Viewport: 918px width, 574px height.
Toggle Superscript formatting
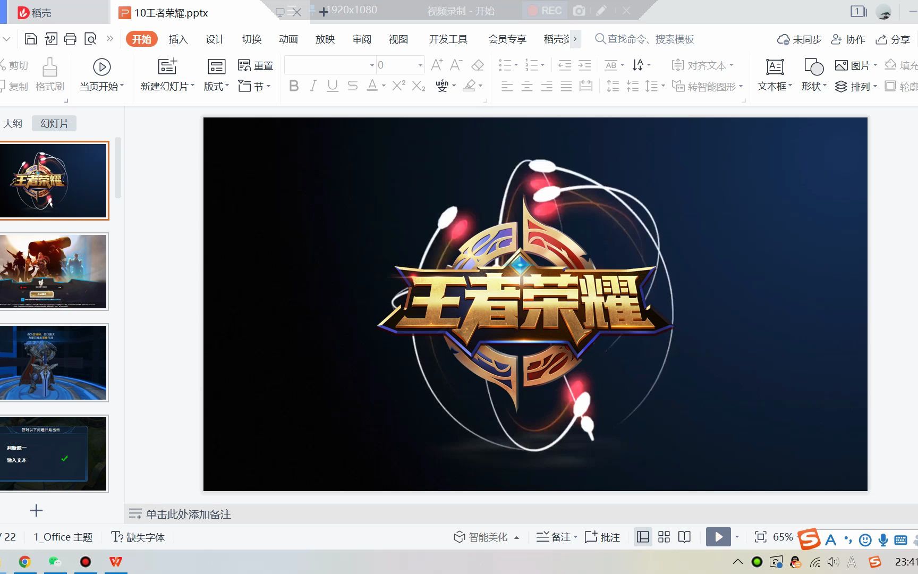point(398,86)
